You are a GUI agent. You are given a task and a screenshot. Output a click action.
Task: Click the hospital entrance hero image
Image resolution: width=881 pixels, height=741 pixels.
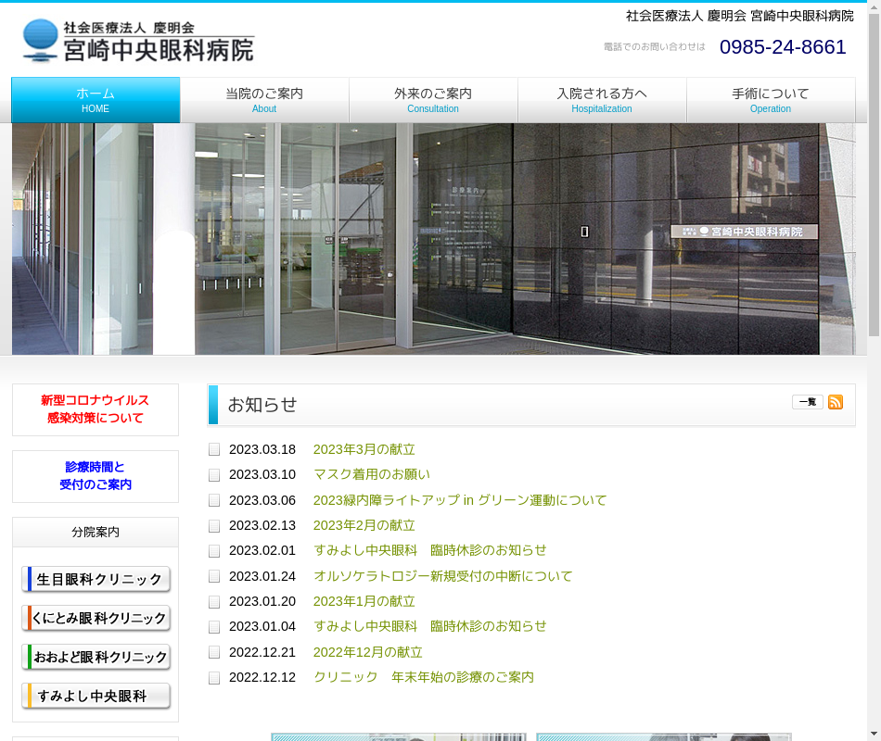[433, 239]
